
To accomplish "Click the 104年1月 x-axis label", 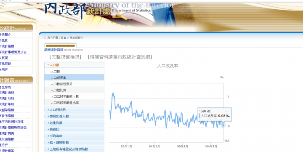I will point(211,147).
